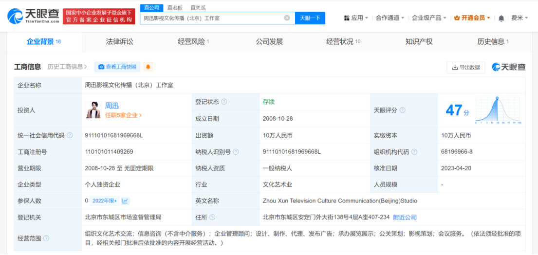Select the 查老板 search tab
Viewport: 538px width, 255px height.
(175, 7)
